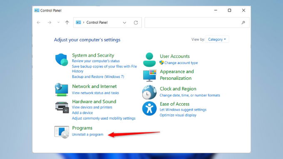
Task: Refresh the Control Panel address bar
Action: pos(136,22)
